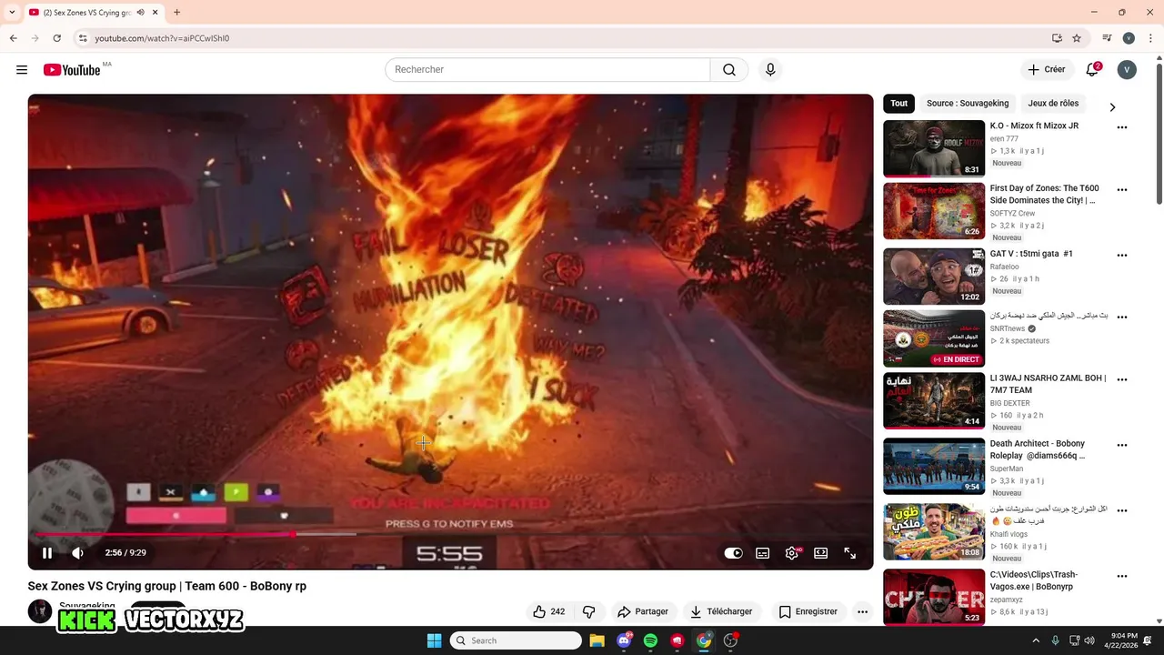
Task: Pause the video
Action: click(x=47, y=553)
